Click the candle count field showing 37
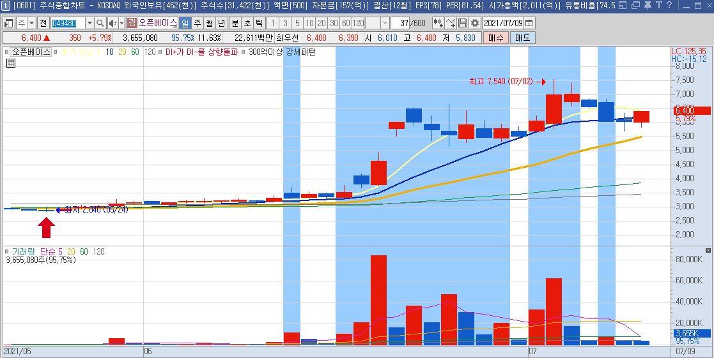 [x=401, y=23]
